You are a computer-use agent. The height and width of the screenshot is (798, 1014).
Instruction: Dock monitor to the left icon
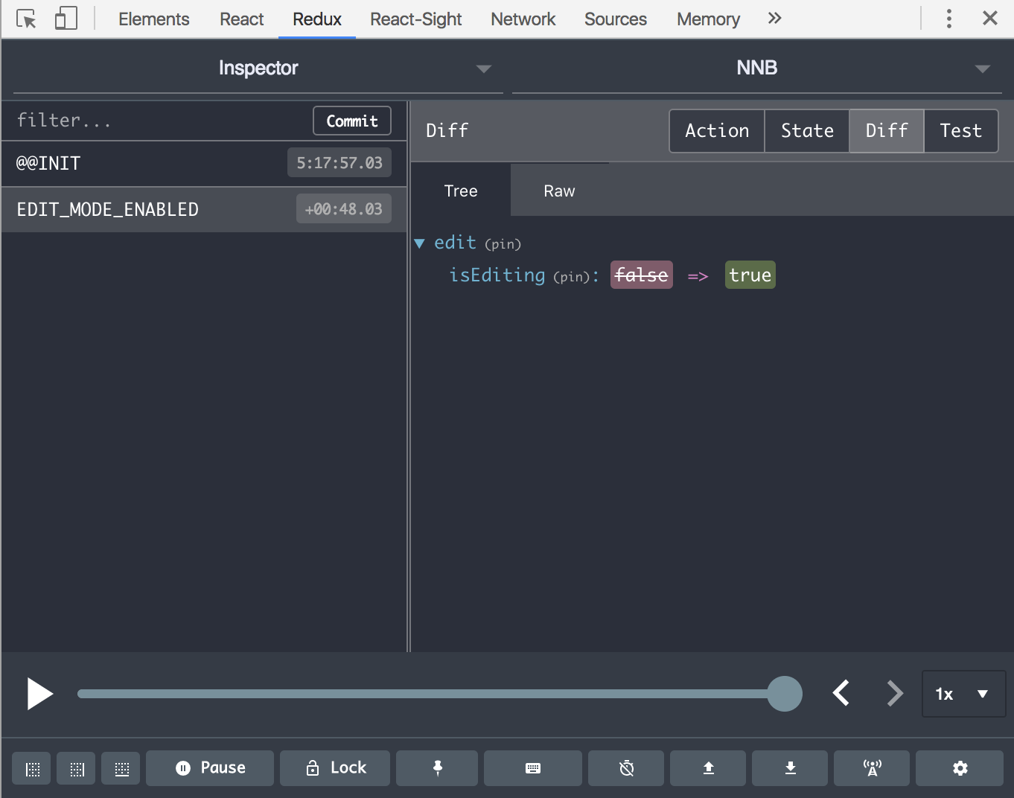pyautogui.click(x=32, y=769)
